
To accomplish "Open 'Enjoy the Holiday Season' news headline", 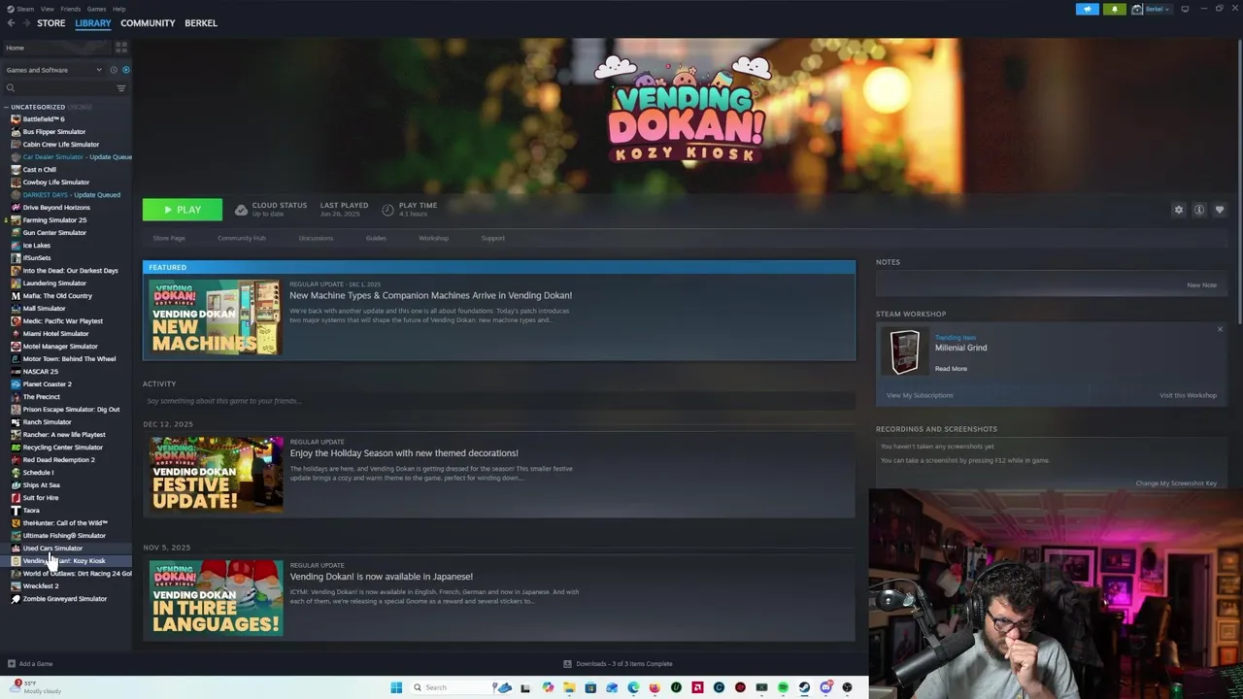I will tap(404, 453).
